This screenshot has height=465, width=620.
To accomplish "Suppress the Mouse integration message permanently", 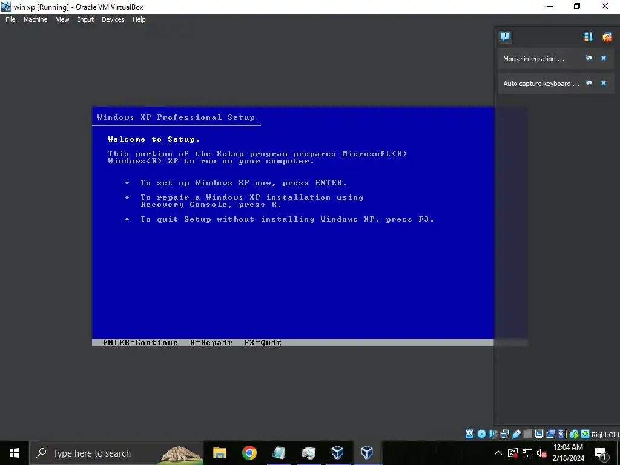I will pos(589,58).
